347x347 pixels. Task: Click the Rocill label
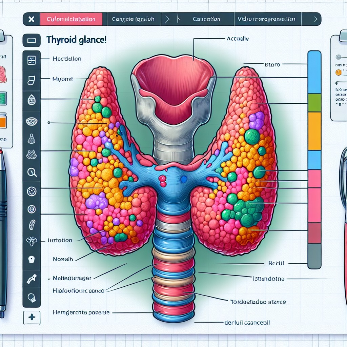point(276,263)
